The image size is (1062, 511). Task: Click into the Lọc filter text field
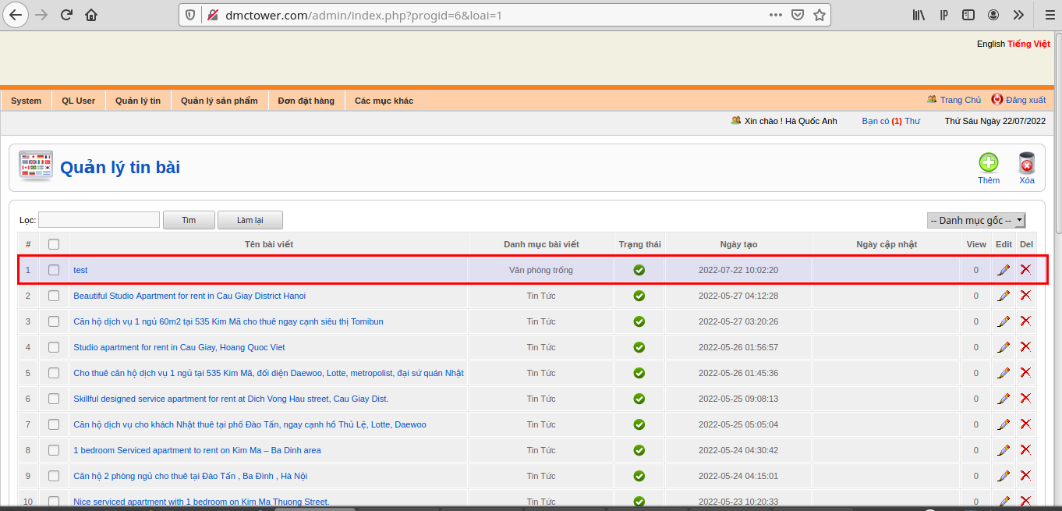[x=99, y=220]
